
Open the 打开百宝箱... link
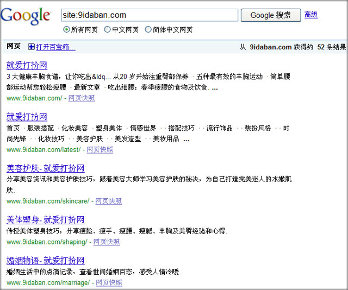click(x=55, y=47)
